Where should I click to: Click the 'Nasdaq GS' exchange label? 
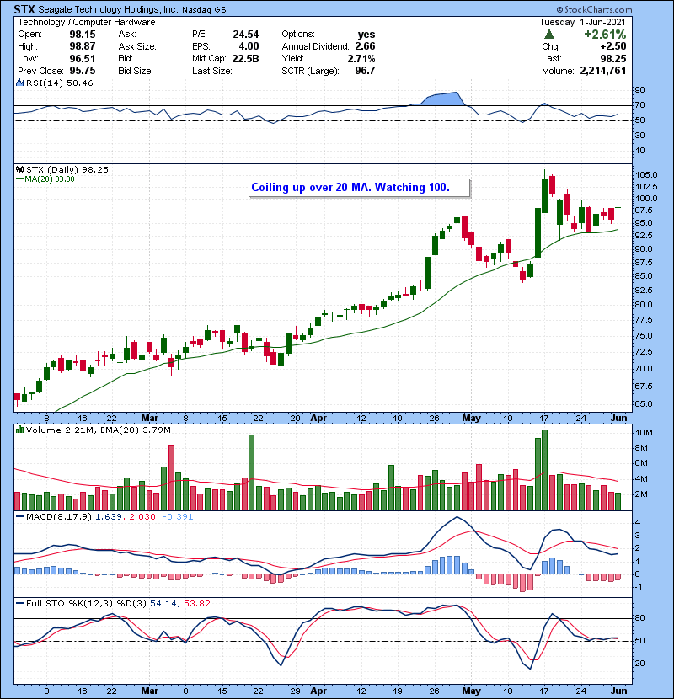click(204, 10)
